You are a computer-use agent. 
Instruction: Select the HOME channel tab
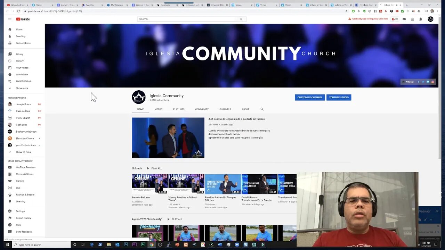coord(140,109)
